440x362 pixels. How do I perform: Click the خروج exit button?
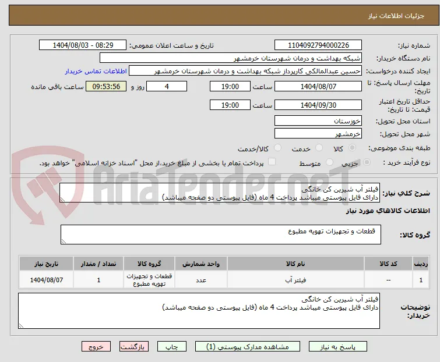point(96,347)
